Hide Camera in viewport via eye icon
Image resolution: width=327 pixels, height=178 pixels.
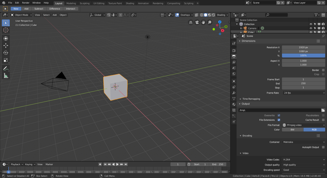click(x=311, y=28)
